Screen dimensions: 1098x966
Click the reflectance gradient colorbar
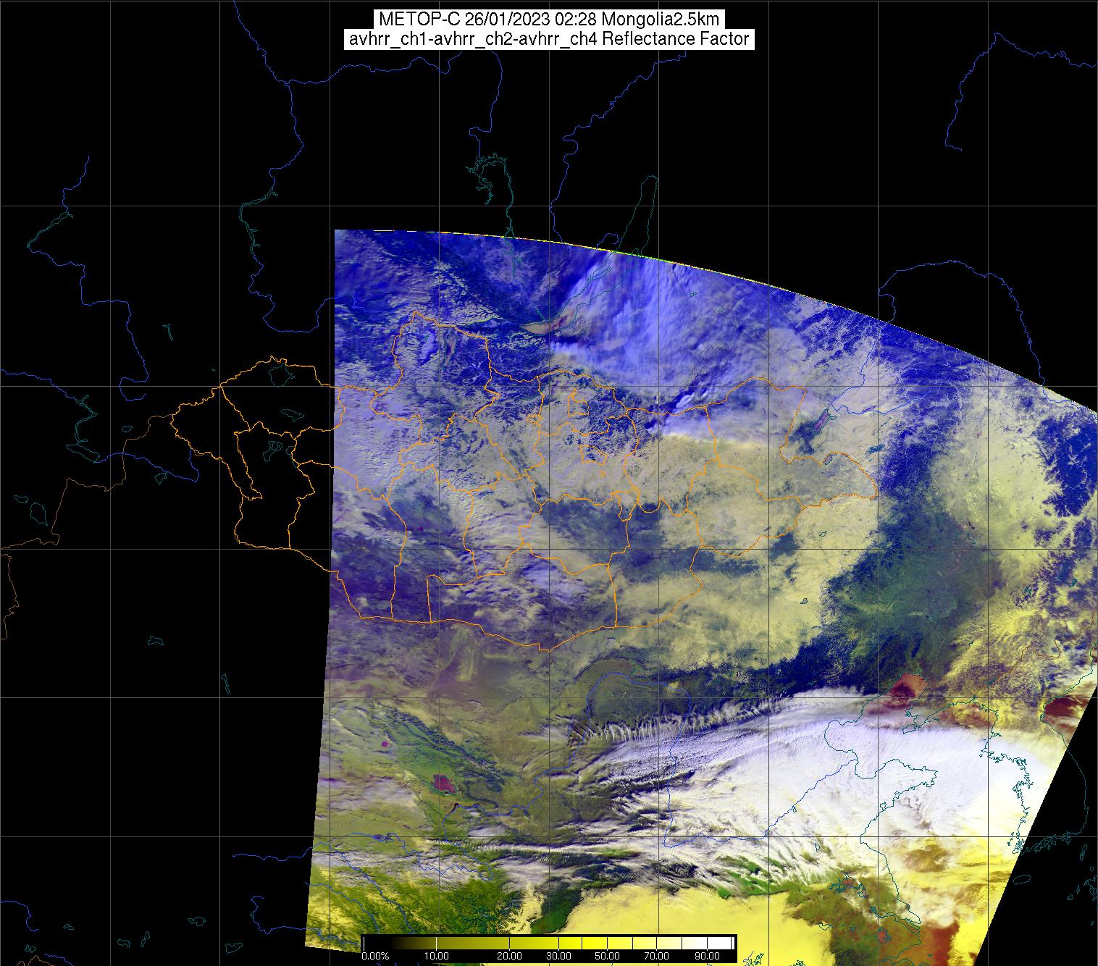[x=549, y=943]
